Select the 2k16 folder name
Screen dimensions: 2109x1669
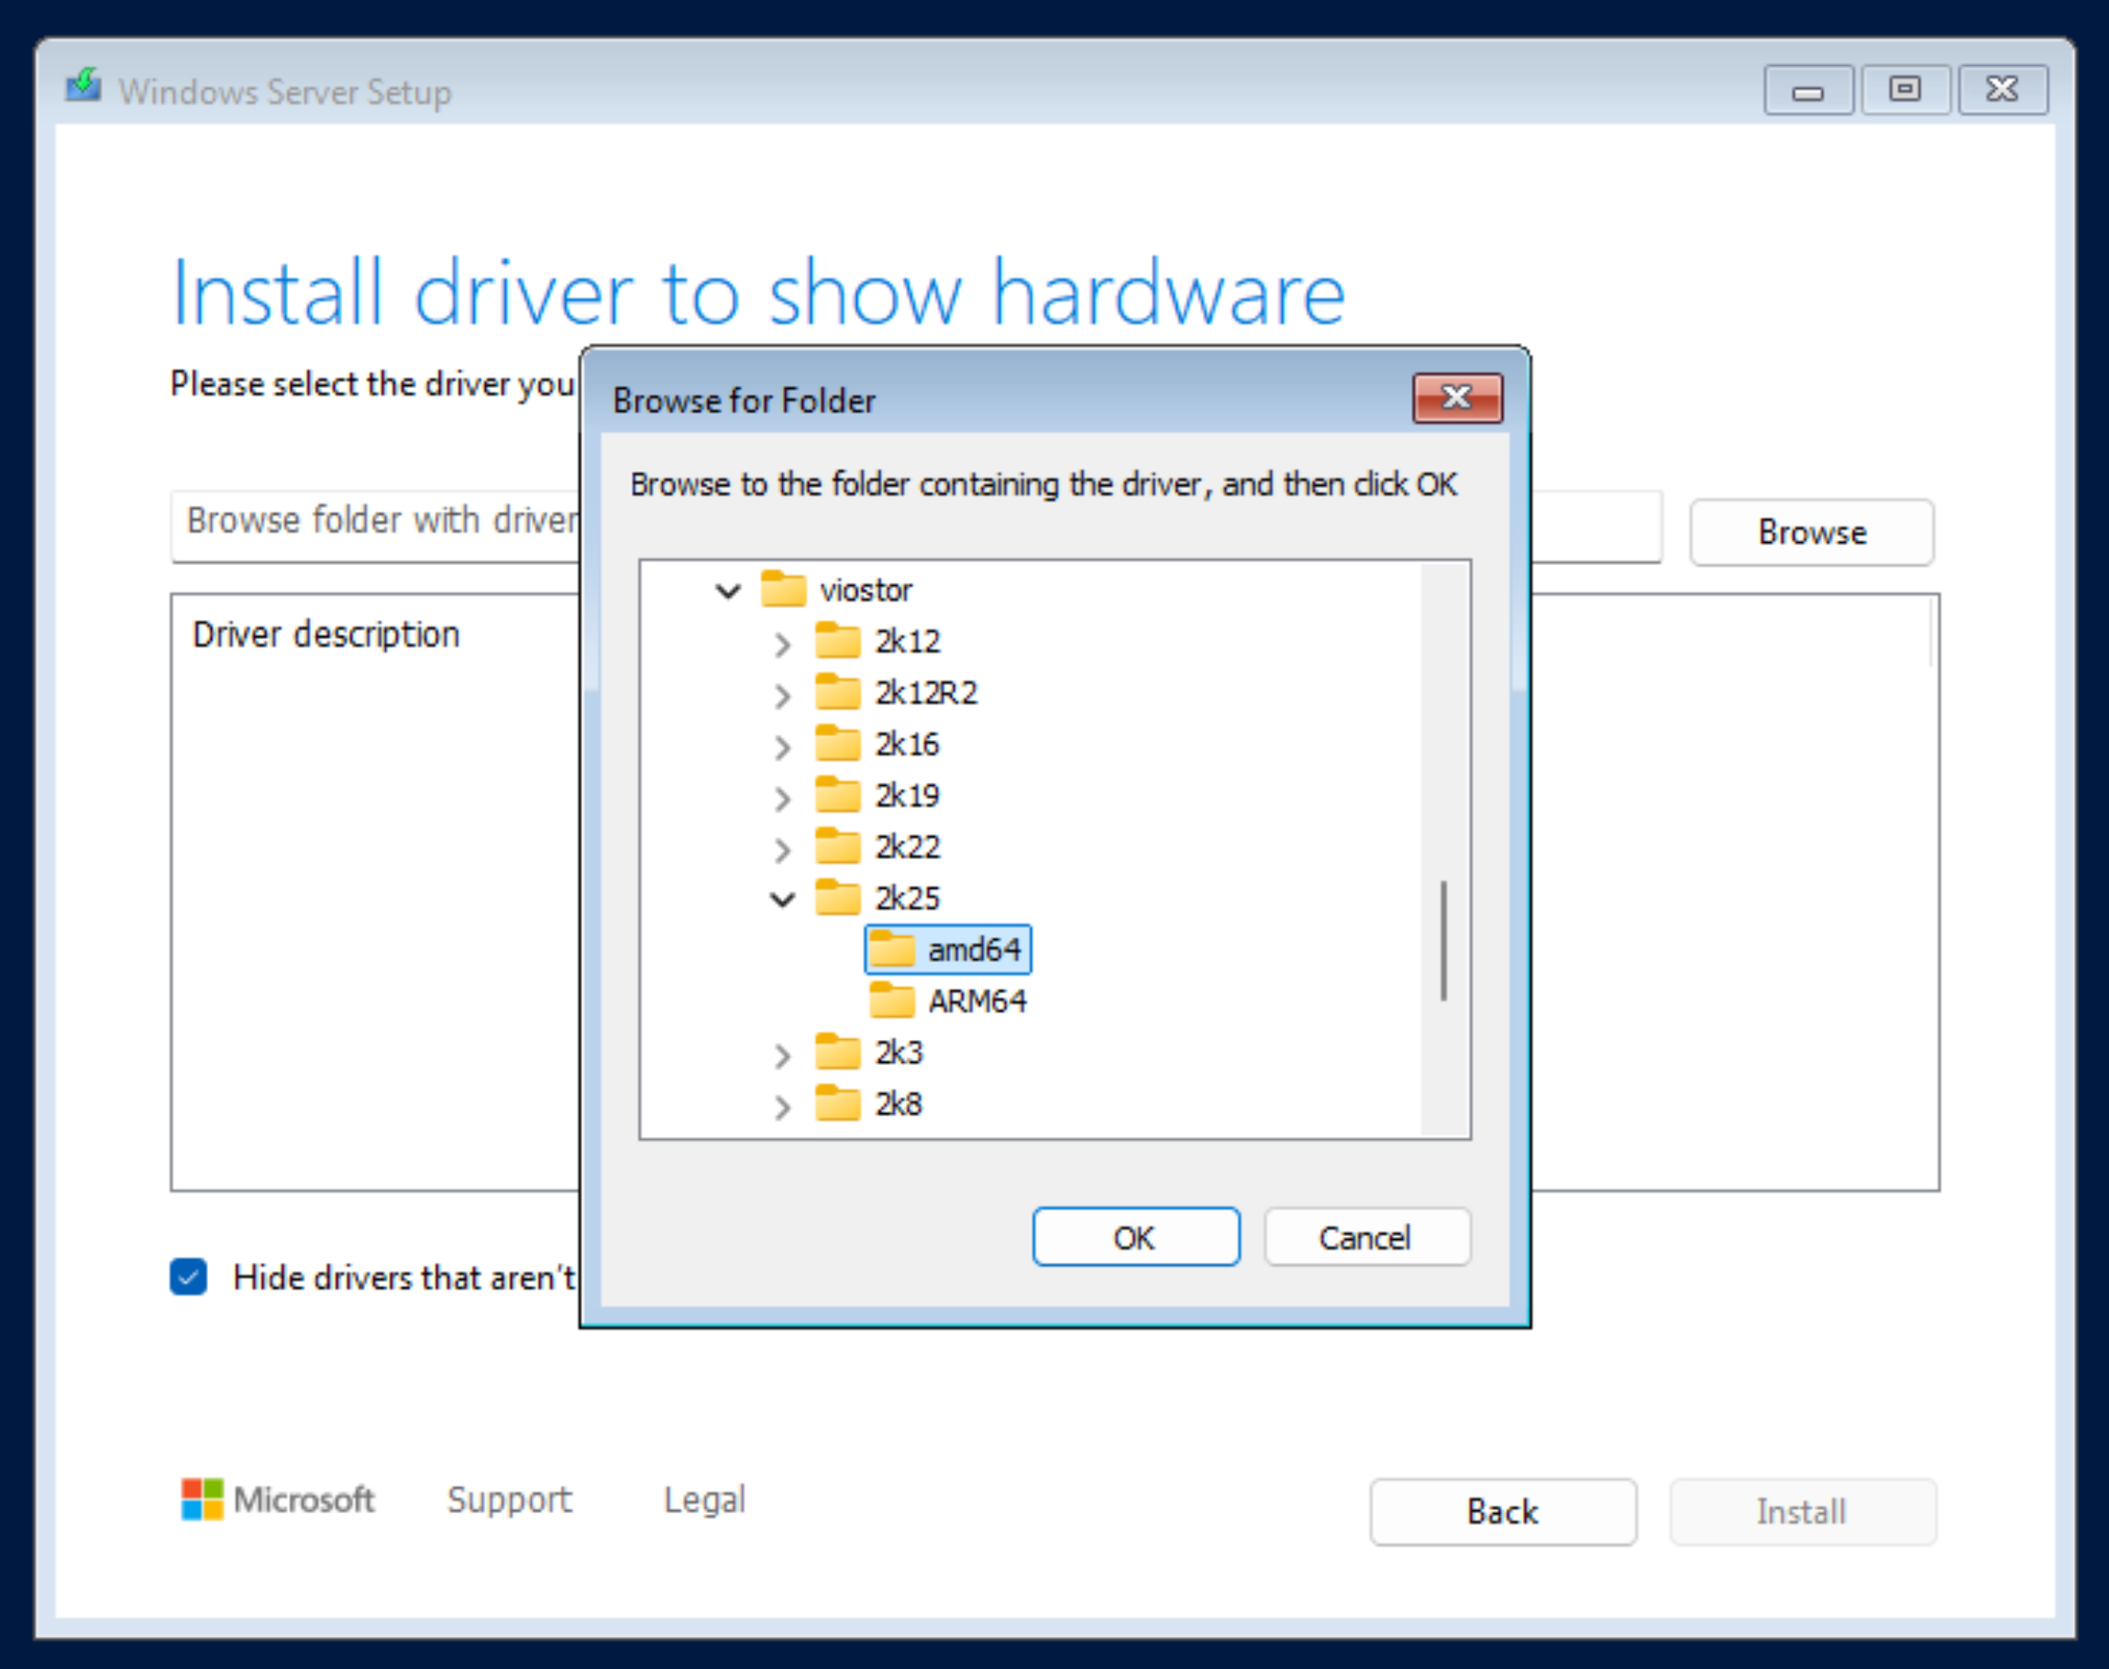tap(907, 744)
